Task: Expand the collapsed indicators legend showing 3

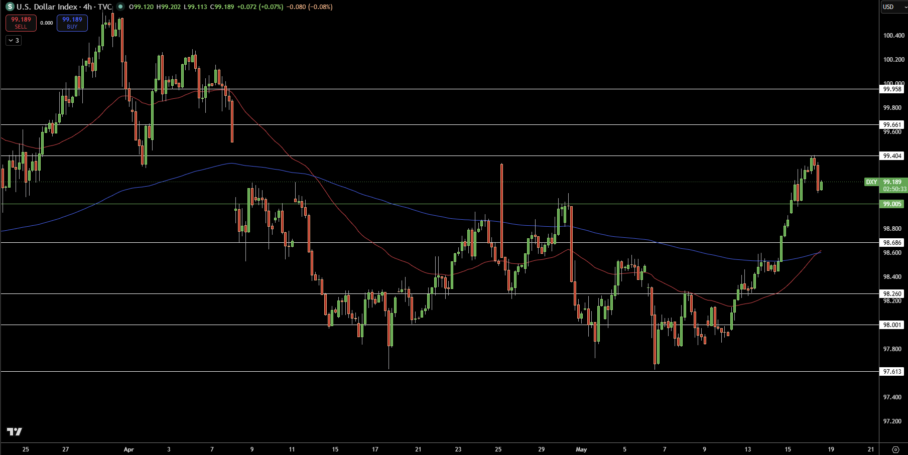Action: [x=14, y=41]
